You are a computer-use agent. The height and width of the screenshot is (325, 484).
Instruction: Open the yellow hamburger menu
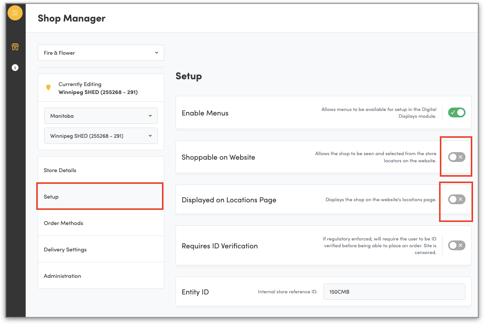(15, 13)
